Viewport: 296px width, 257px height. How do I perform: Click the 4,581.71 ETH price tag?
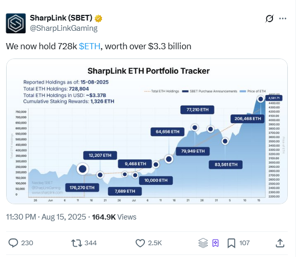tap(274, 98)
